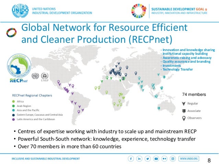Click 'Awareness-raising and advocacy' line

(x=186, y=58)
